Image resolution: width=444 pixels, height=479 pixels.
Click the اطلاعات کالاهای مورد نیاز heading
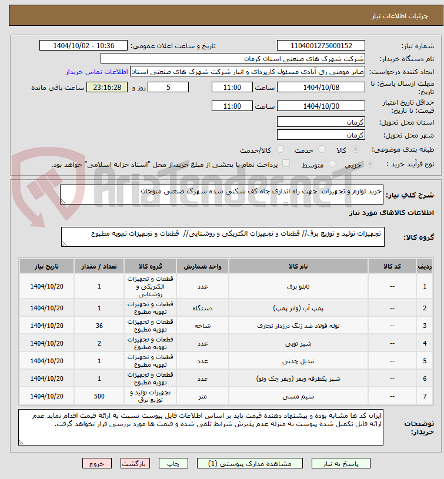[392, 213]
